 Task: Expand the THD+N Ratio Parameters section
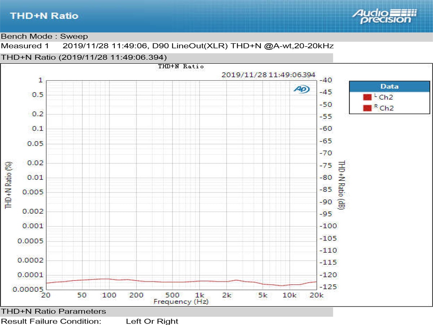[x=53, y=311]
